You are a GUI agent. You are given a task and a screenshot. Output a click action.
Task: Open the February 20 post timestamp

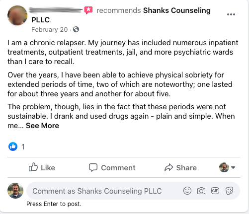pyautogui.click(x=50, y=29)
